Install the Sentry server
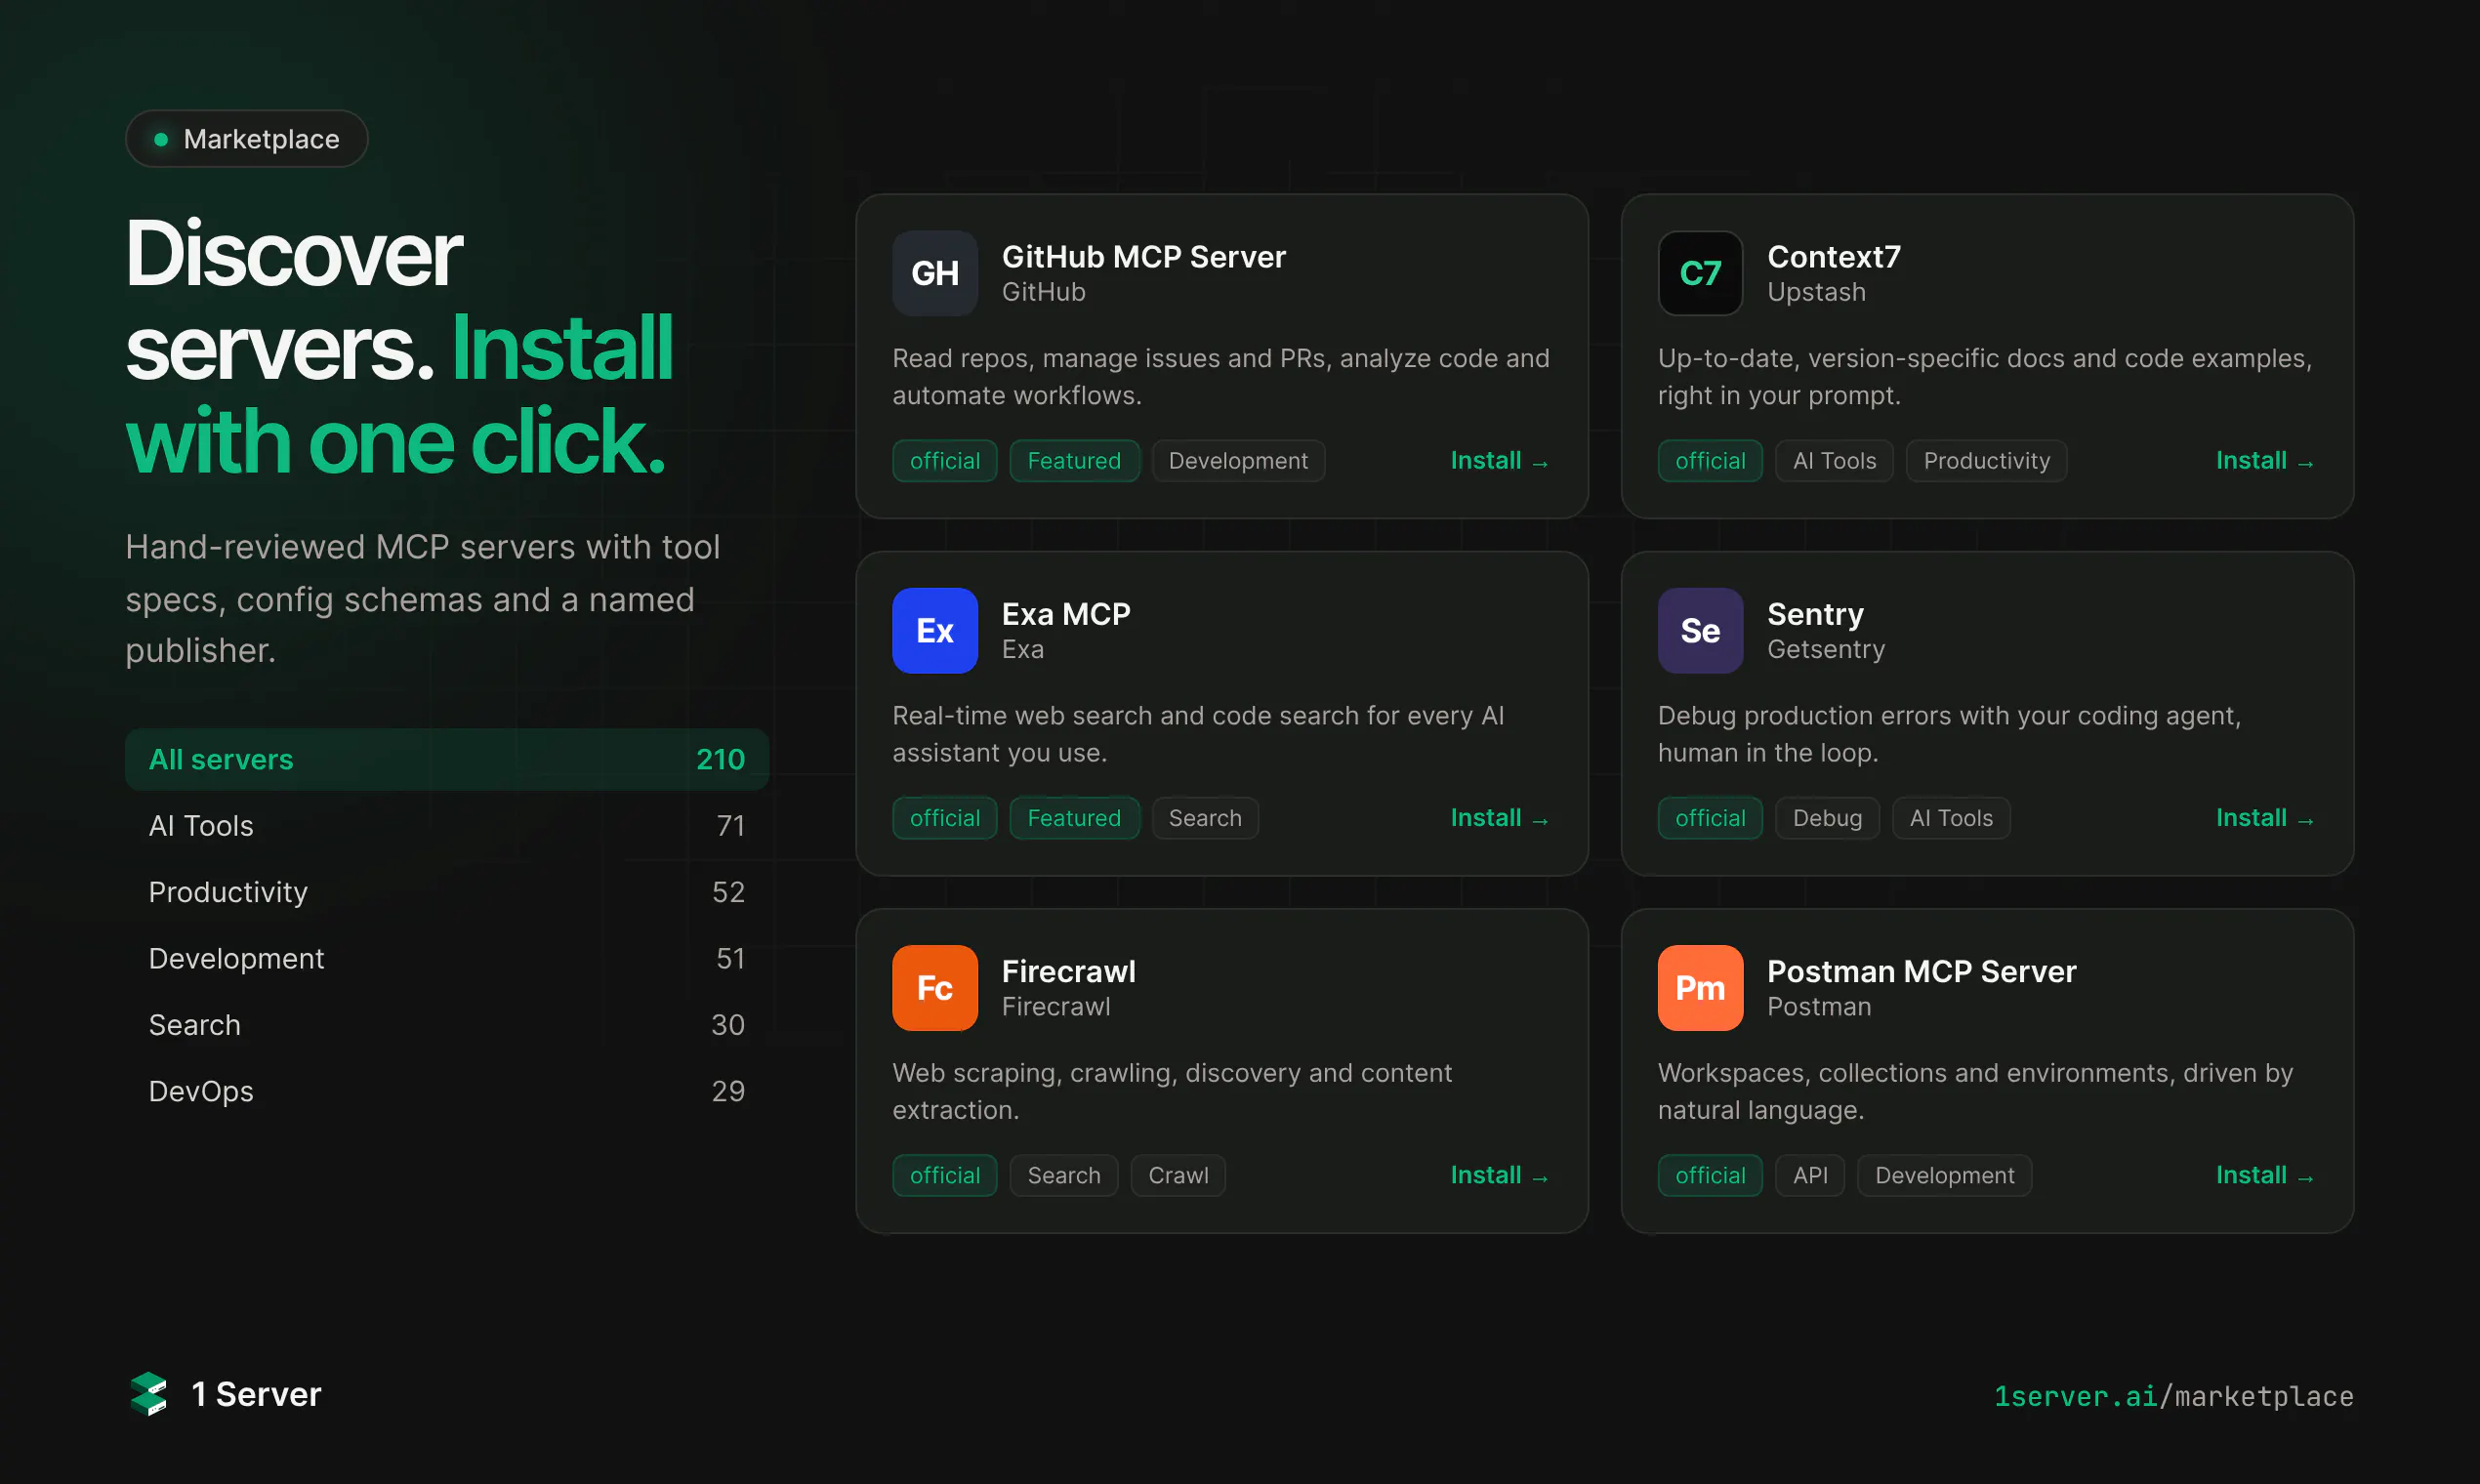This screenshot has width=2480, height=1484. coord(2264,817)
